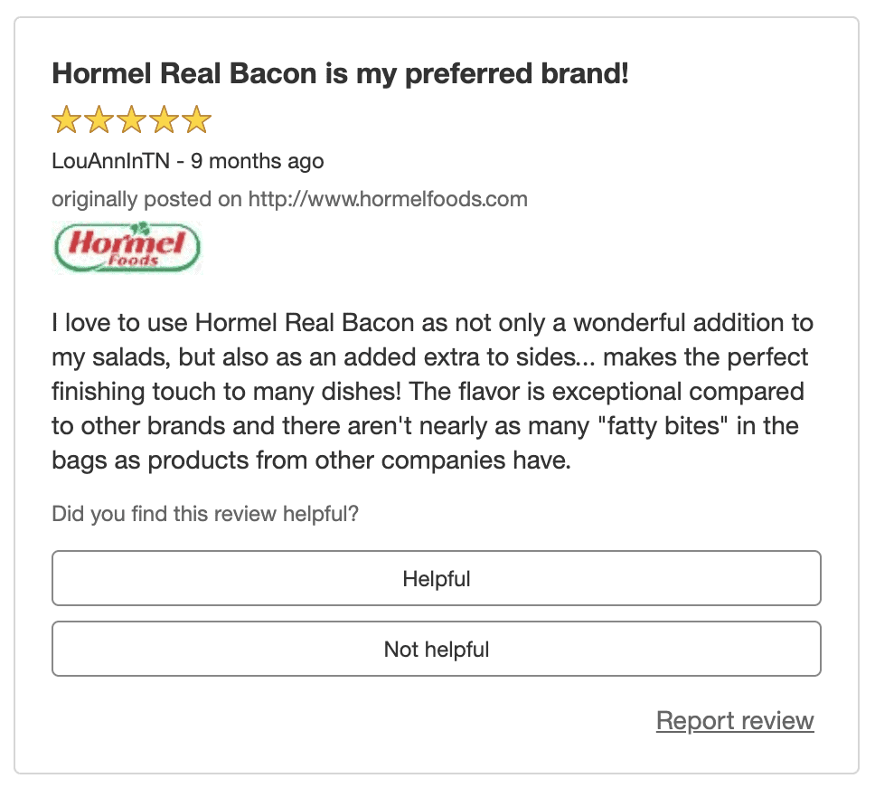Image resolution: width=875 pixels, height=788 pixels.
Task: Select the fifth rating star
Action: coord(196,119)
